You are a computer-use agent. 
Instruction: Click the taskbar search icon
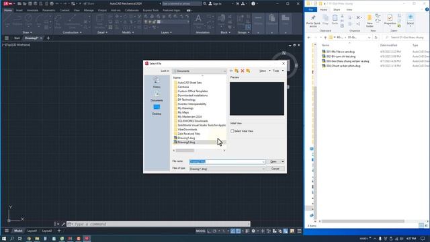point(12,239)
